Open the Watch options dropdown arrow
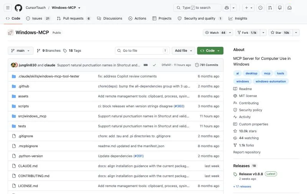The width and height of the screenshot is (307, 194). [230, 33]
